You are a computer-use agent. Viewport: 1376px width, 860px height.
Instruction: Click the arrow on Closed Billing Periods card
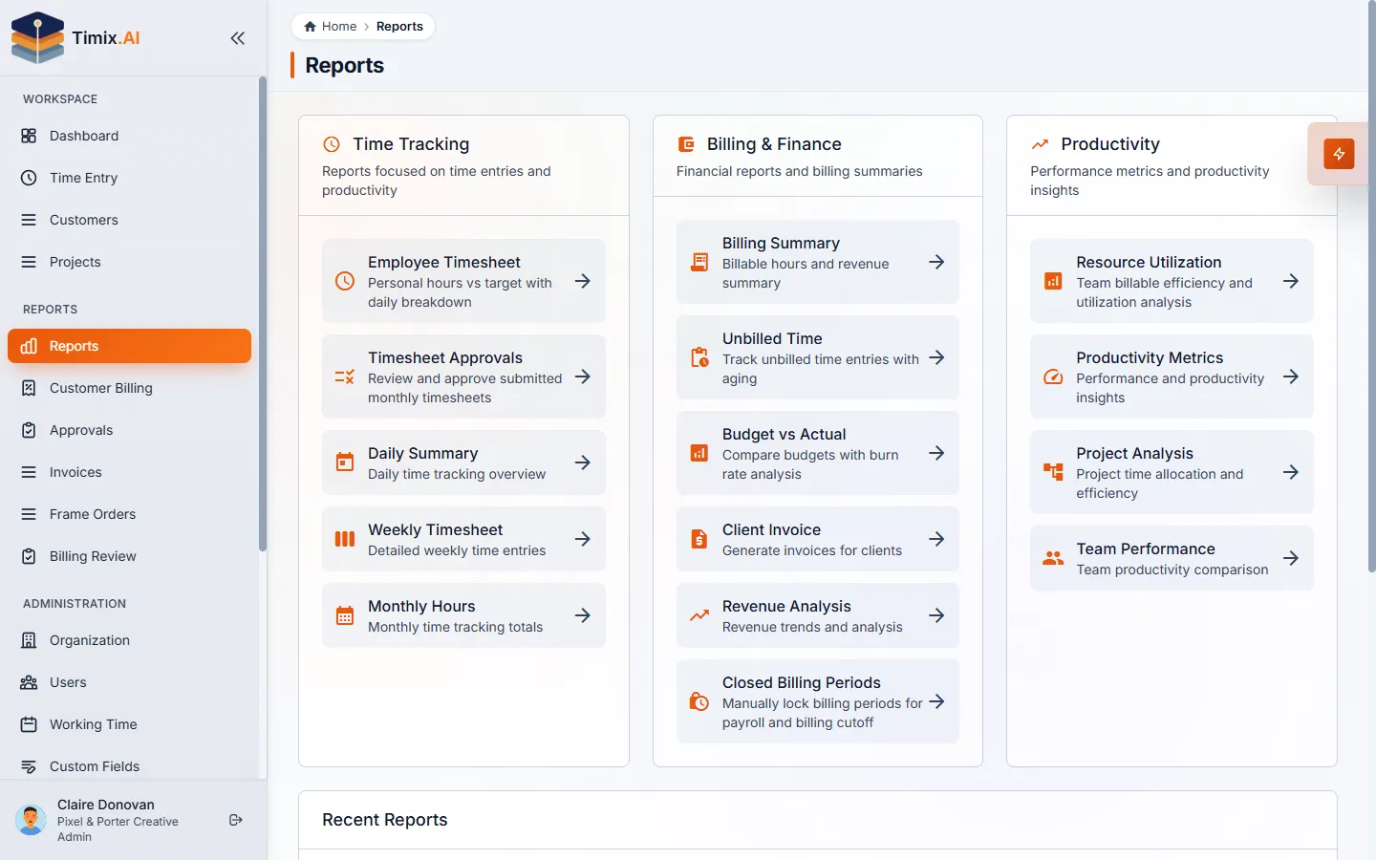tap(936, 701)
